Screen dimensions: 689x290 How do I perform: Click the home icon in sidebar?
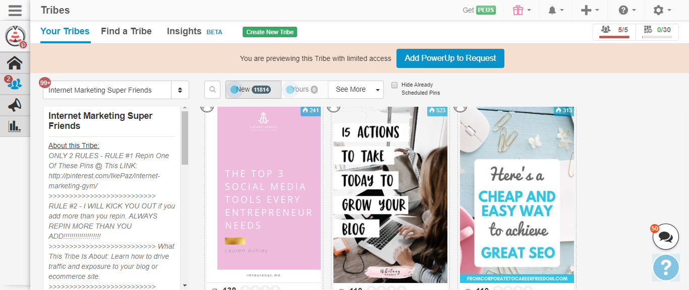click(x=15, y=63)
